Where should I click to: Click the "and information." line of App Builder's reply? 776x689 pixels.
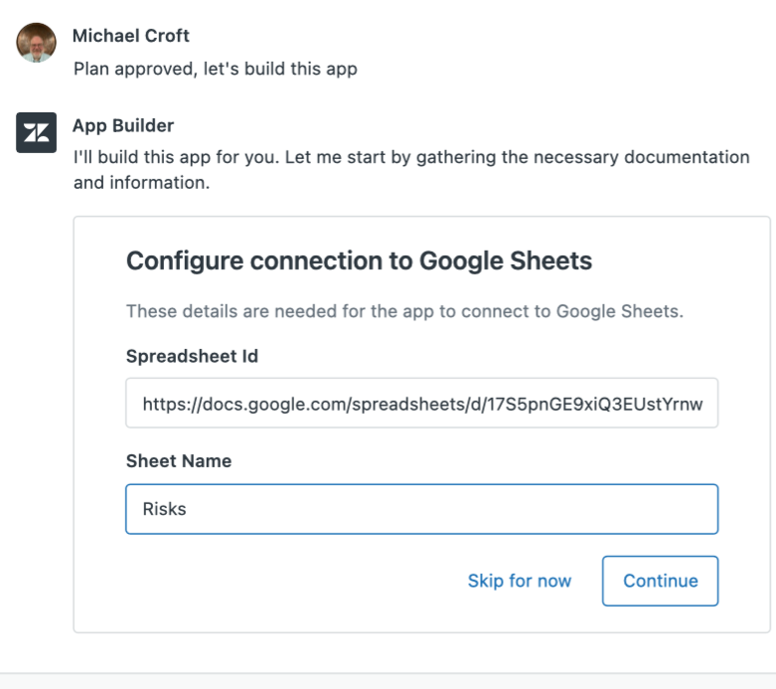pos(141,183)
